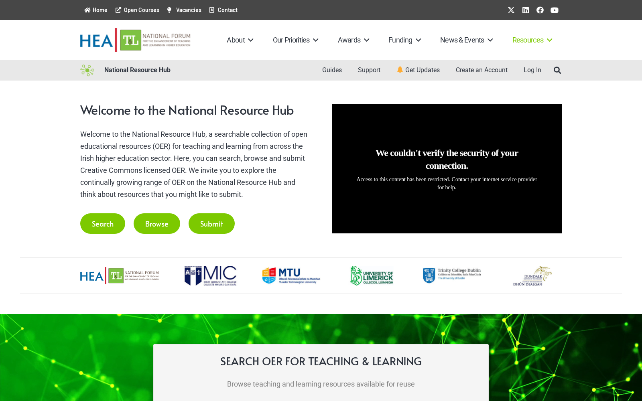Click the green Search button
The image size is (642, 401).
103,223
